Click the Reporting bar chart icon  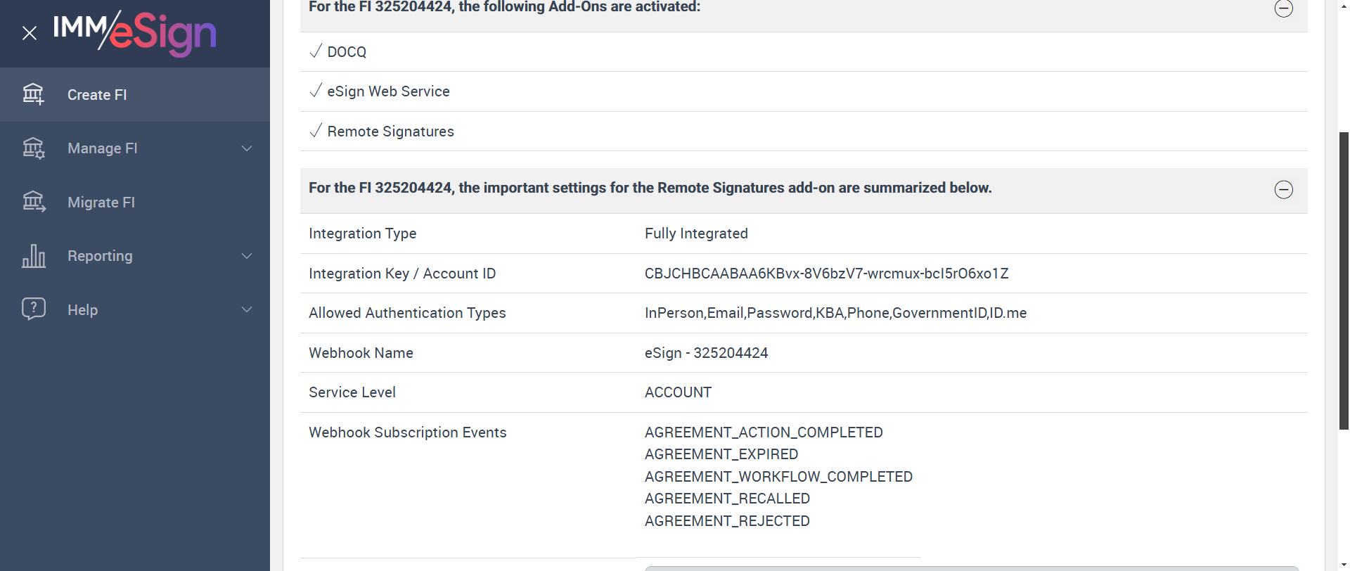click(33, 256)
